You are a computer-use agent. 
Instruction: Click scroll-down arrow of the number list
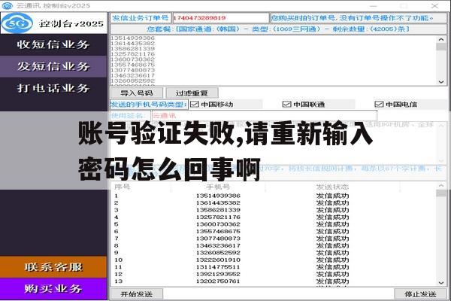point(441,82)
